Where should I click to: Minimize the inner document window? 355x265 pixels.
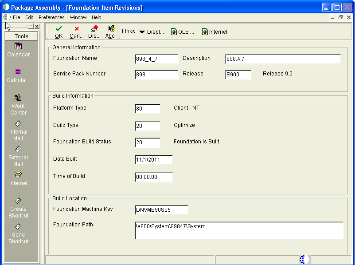coord(332,17)
